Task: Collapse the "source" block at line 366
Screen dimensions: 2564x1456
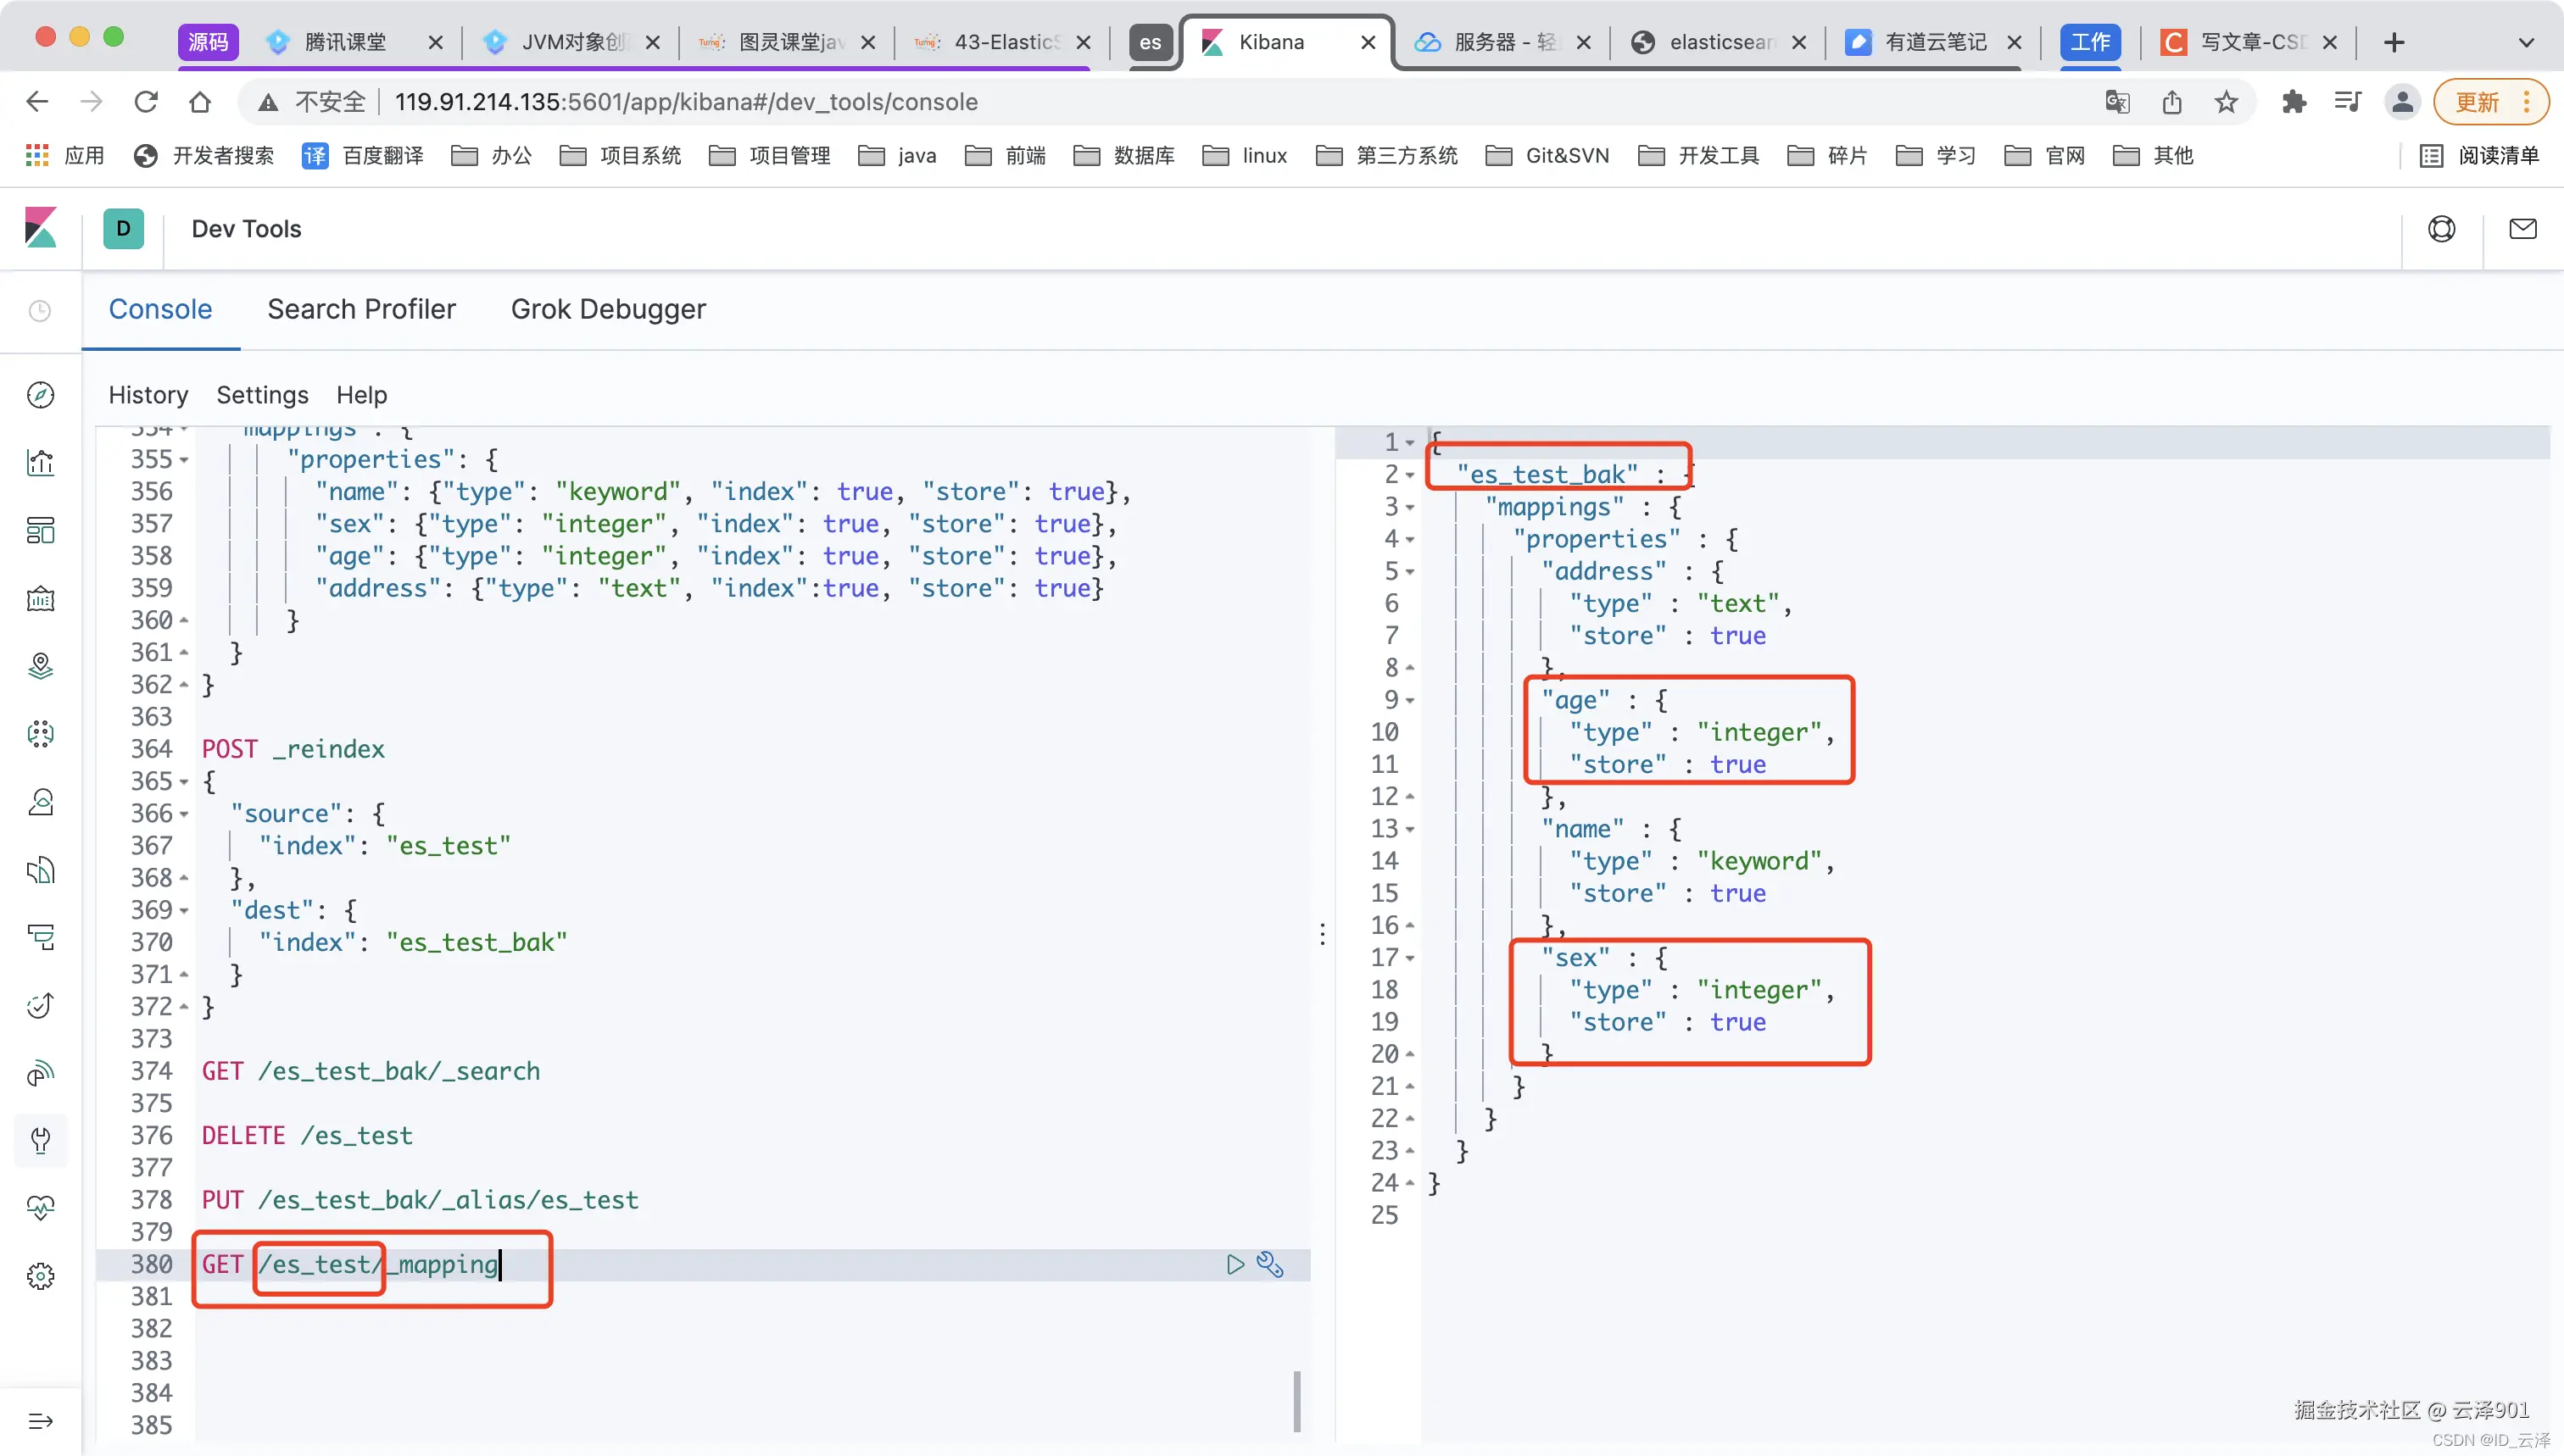Action: pos(184,814)
